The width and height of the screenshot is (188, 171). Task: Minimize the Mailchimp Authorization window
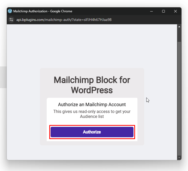(x=151, y=11)
